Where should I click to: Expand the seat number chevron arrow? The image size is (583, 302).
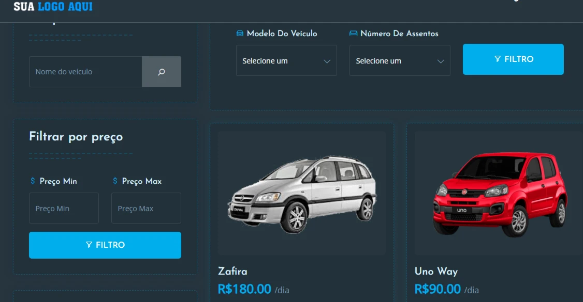point(441,61)
